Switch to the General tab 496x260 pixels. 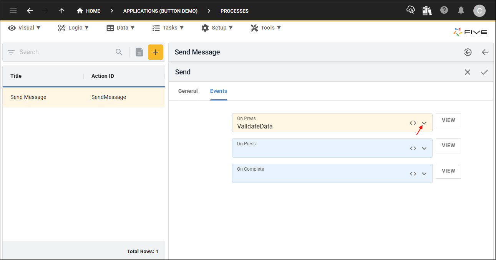coord(188,91)
